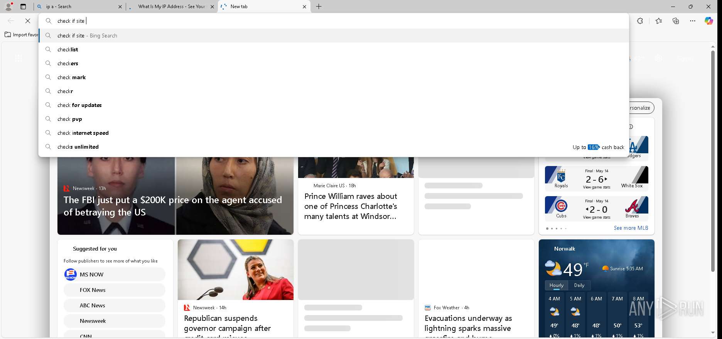Close the 'ip a - Search' tab
The height and width of the screenshot is (339, 722).
point(120,7)
